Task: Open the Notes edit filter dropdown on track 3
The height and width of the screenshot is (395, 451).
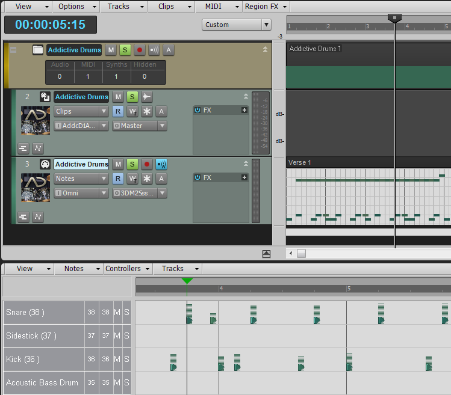Action: (81, 179)
